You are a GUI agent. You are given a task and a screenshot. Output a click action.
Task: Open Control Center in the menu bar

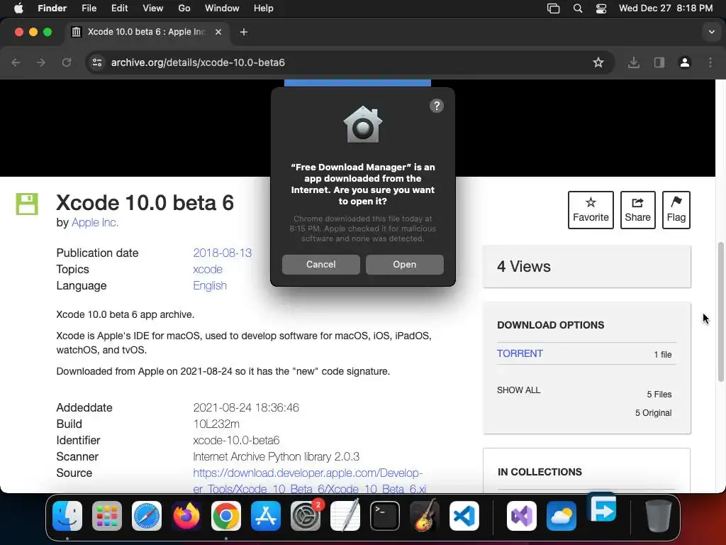pyautogui.click(x=601, y=9)
